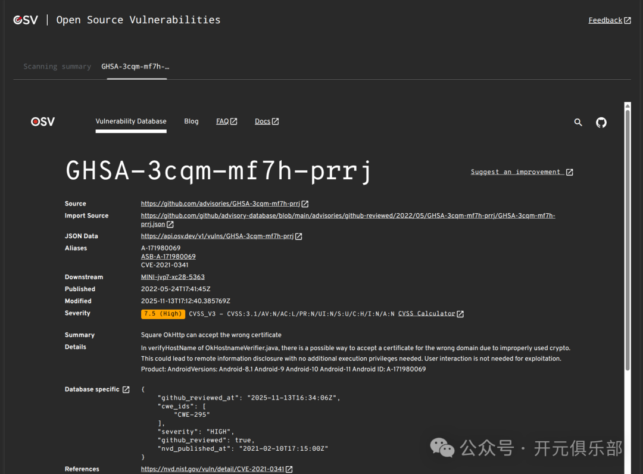Open the Feedback link
Viewport: 643px width, 474px height.
pos(605,20)
